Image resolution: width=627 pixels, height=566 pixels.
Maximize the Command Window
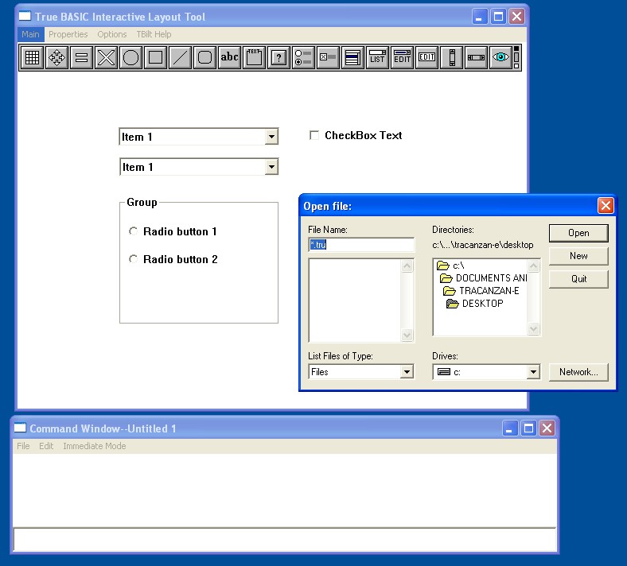click(528, 428)
